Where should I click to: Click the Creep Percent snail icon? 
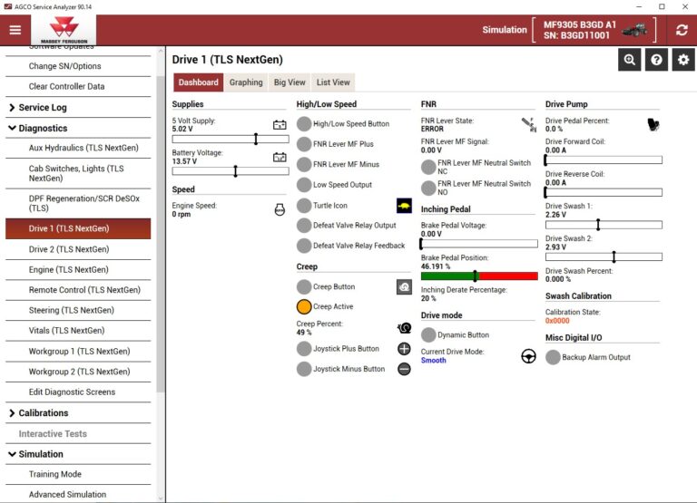point(404,328)
